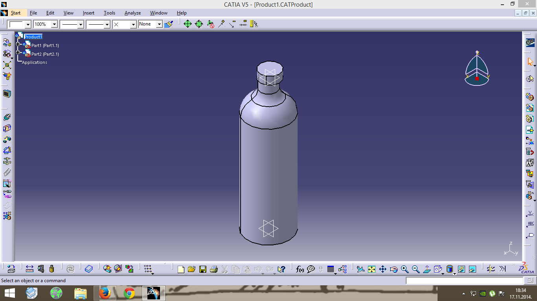Open the Help menu
Viewport: 537px width, 301px height.
[182, 13]
